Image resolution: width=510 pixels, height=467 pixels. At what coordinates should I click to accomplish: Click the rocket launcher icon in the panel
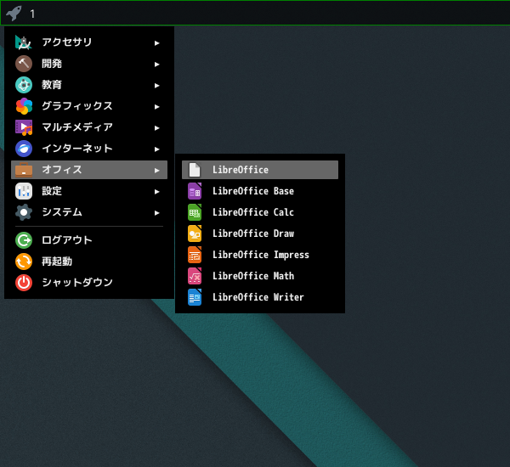coord(14,14)
